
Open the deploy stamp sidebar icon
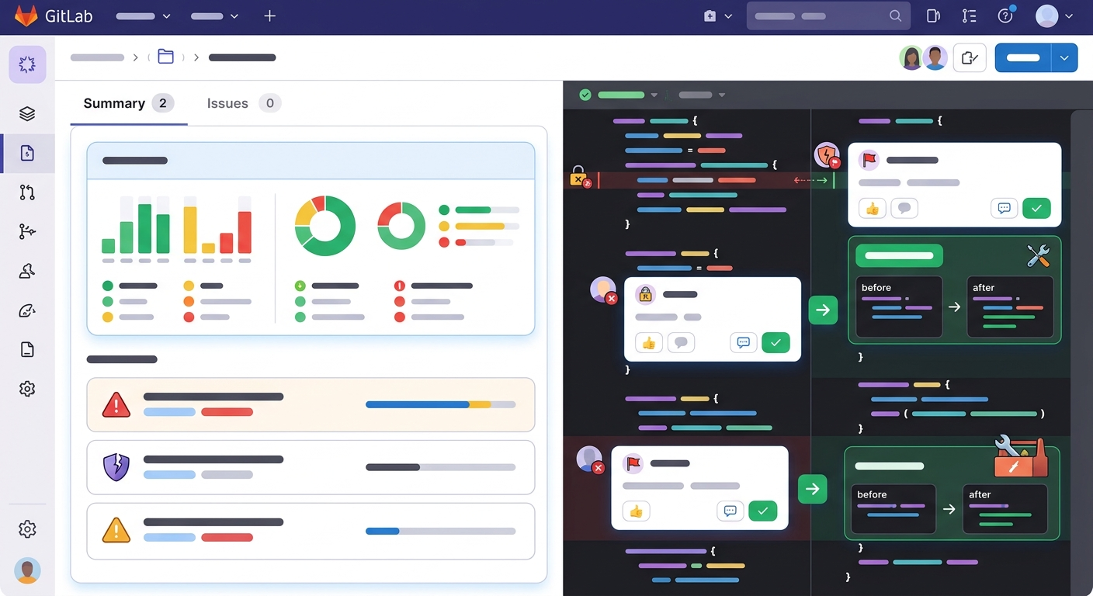(x=27, y=271)
